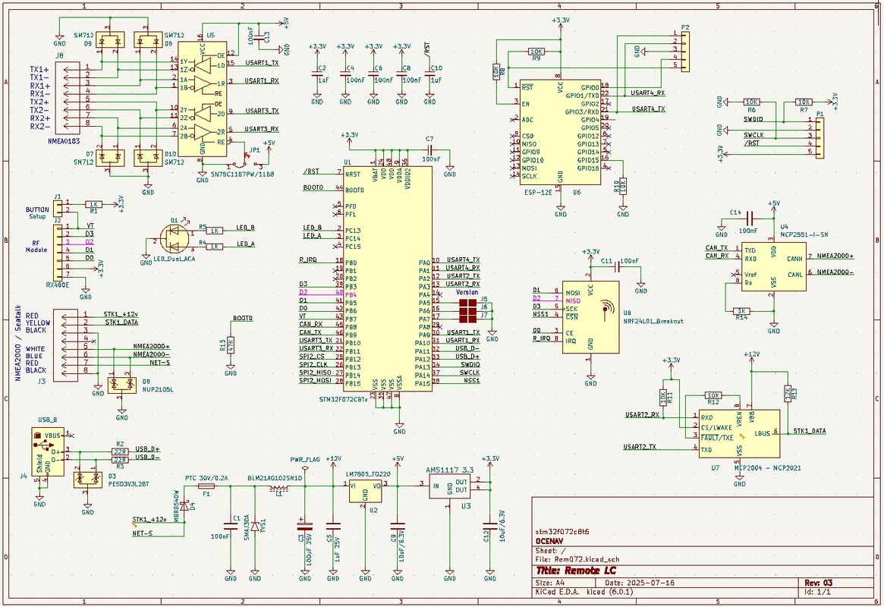Click the BOOT0 label above R15
Viewport: 884px width, 607px height.
pyautogui.click(x=242, y=318)
